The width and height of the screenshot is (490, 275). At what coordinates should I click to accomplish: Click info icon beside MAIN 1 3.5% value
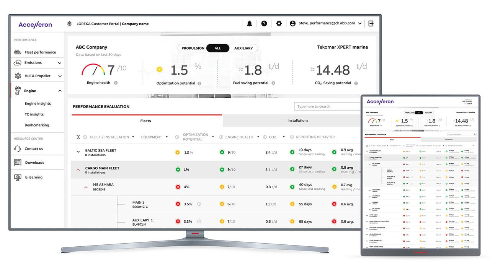tap(199, 204)
